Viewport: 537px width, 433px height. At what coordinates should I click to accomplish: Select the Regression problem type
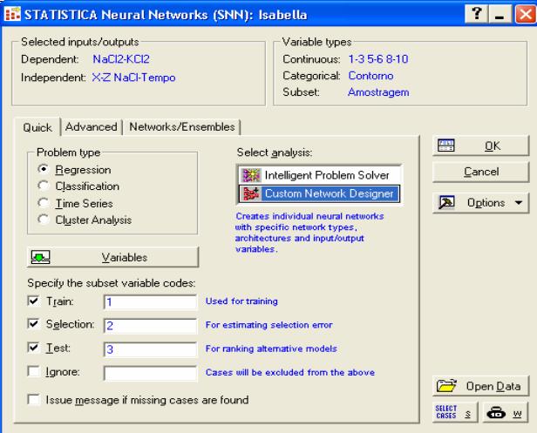[44, 169]
